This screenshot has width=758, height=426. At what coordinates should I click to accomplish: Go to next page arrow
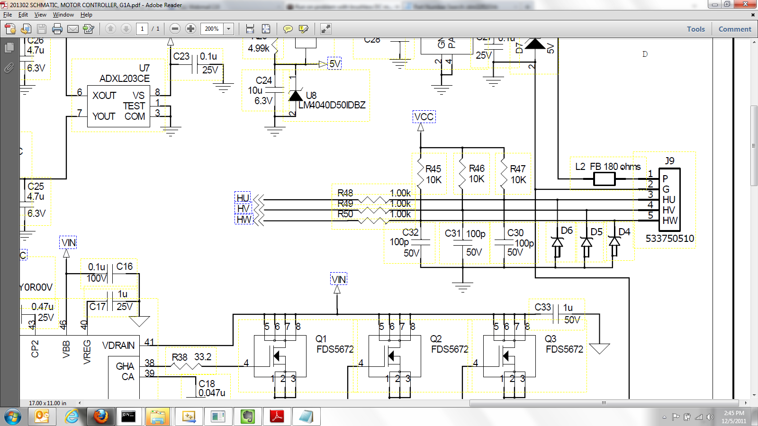coord(126,29)
